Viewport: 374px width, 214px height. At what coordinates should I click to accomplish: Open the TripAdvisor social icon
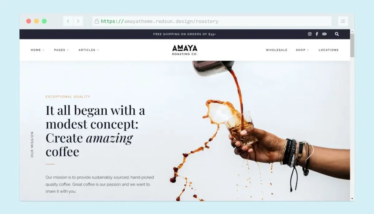pyautogui.click(x=324, y=34)
